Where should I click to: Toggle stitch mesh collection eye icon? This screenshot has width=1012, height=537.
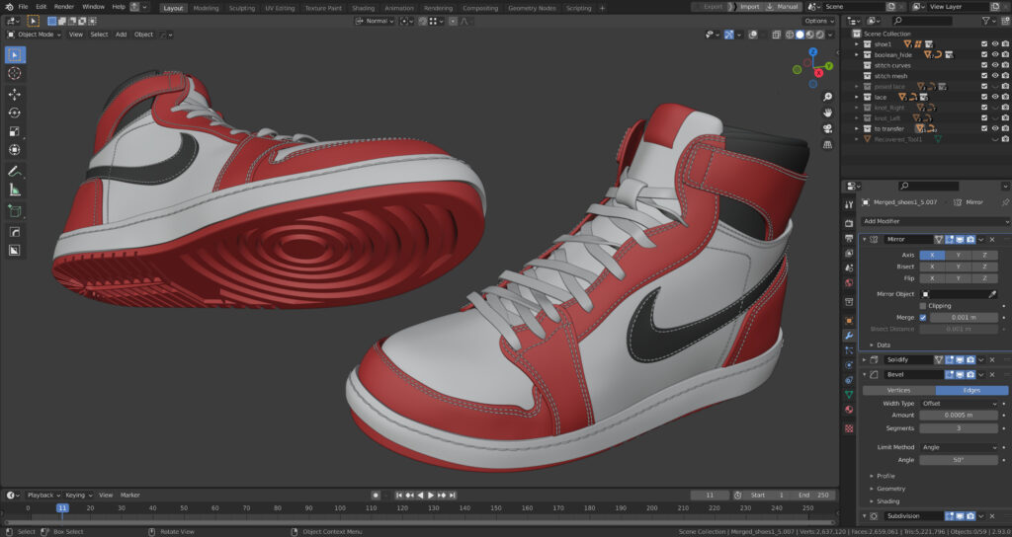point(994,76)
